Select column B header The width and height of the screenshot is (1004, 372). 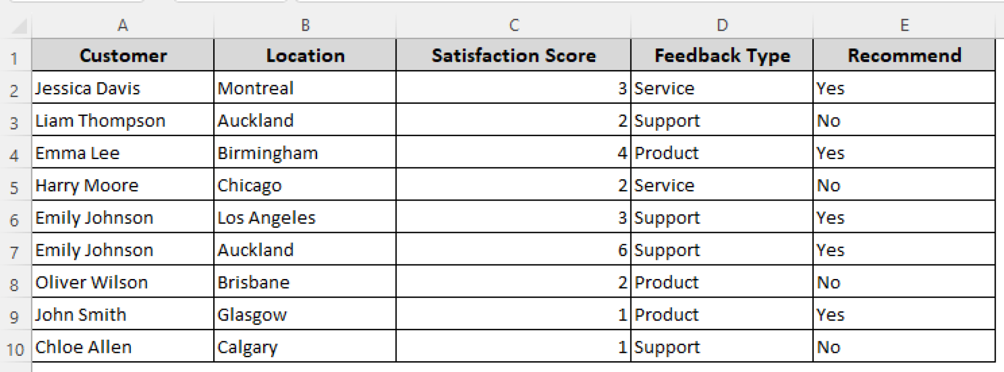[305, 23]
